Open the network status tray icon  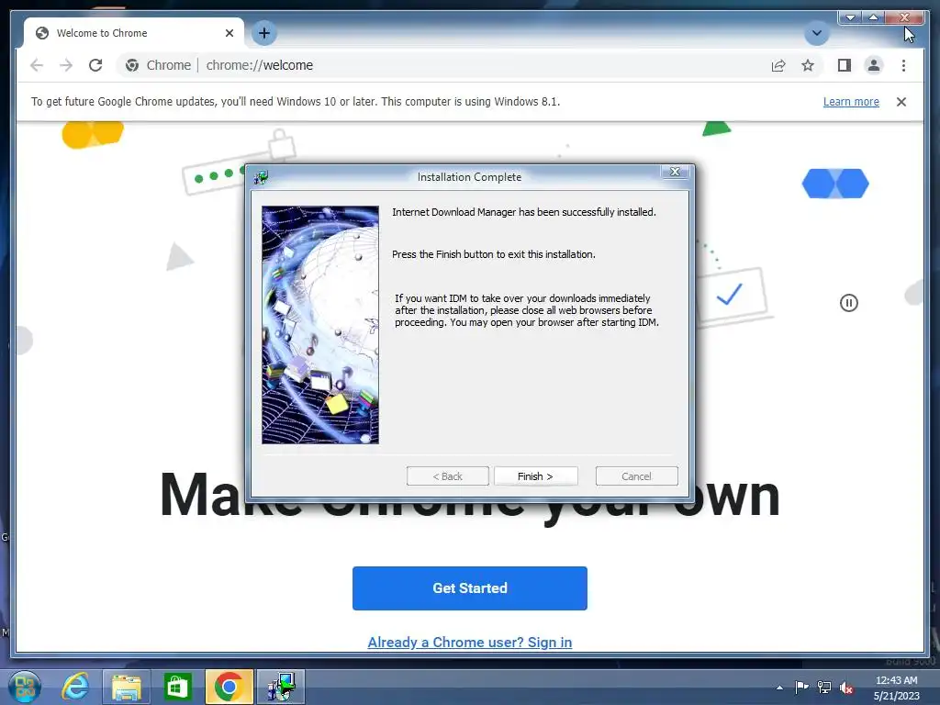pyautogui.click(x=824, y=688)
